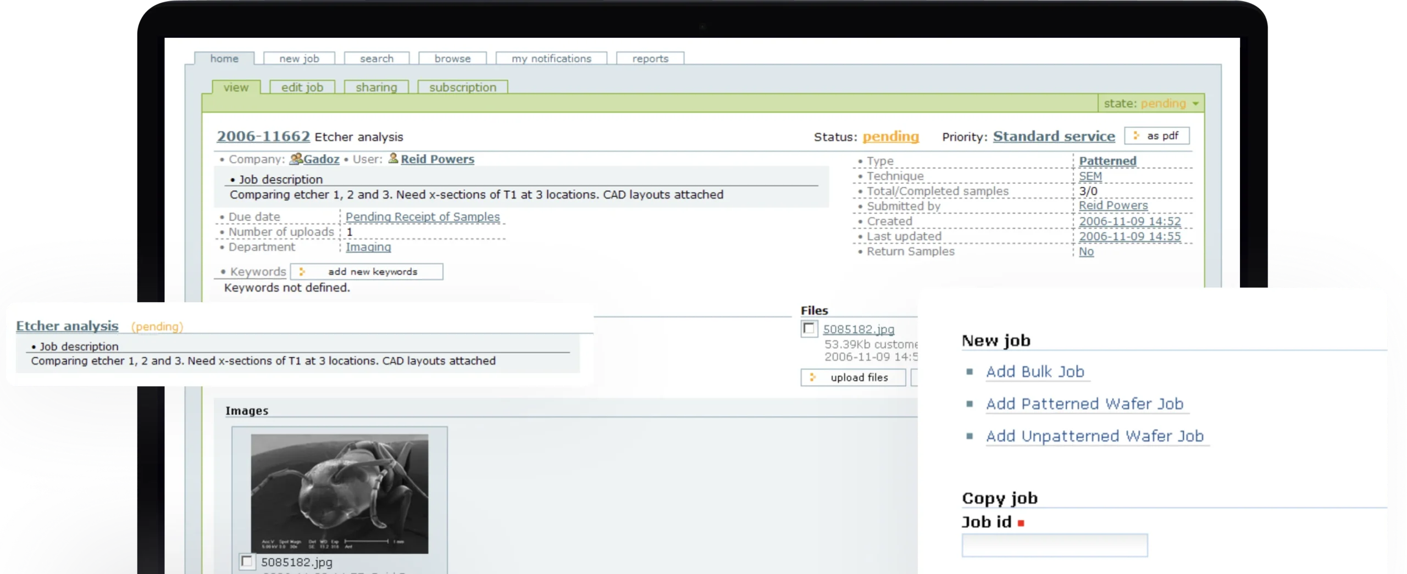Check the box next to 5085182.jpg file link
The image size is (1407, 574).
click(x=808, y=329)
